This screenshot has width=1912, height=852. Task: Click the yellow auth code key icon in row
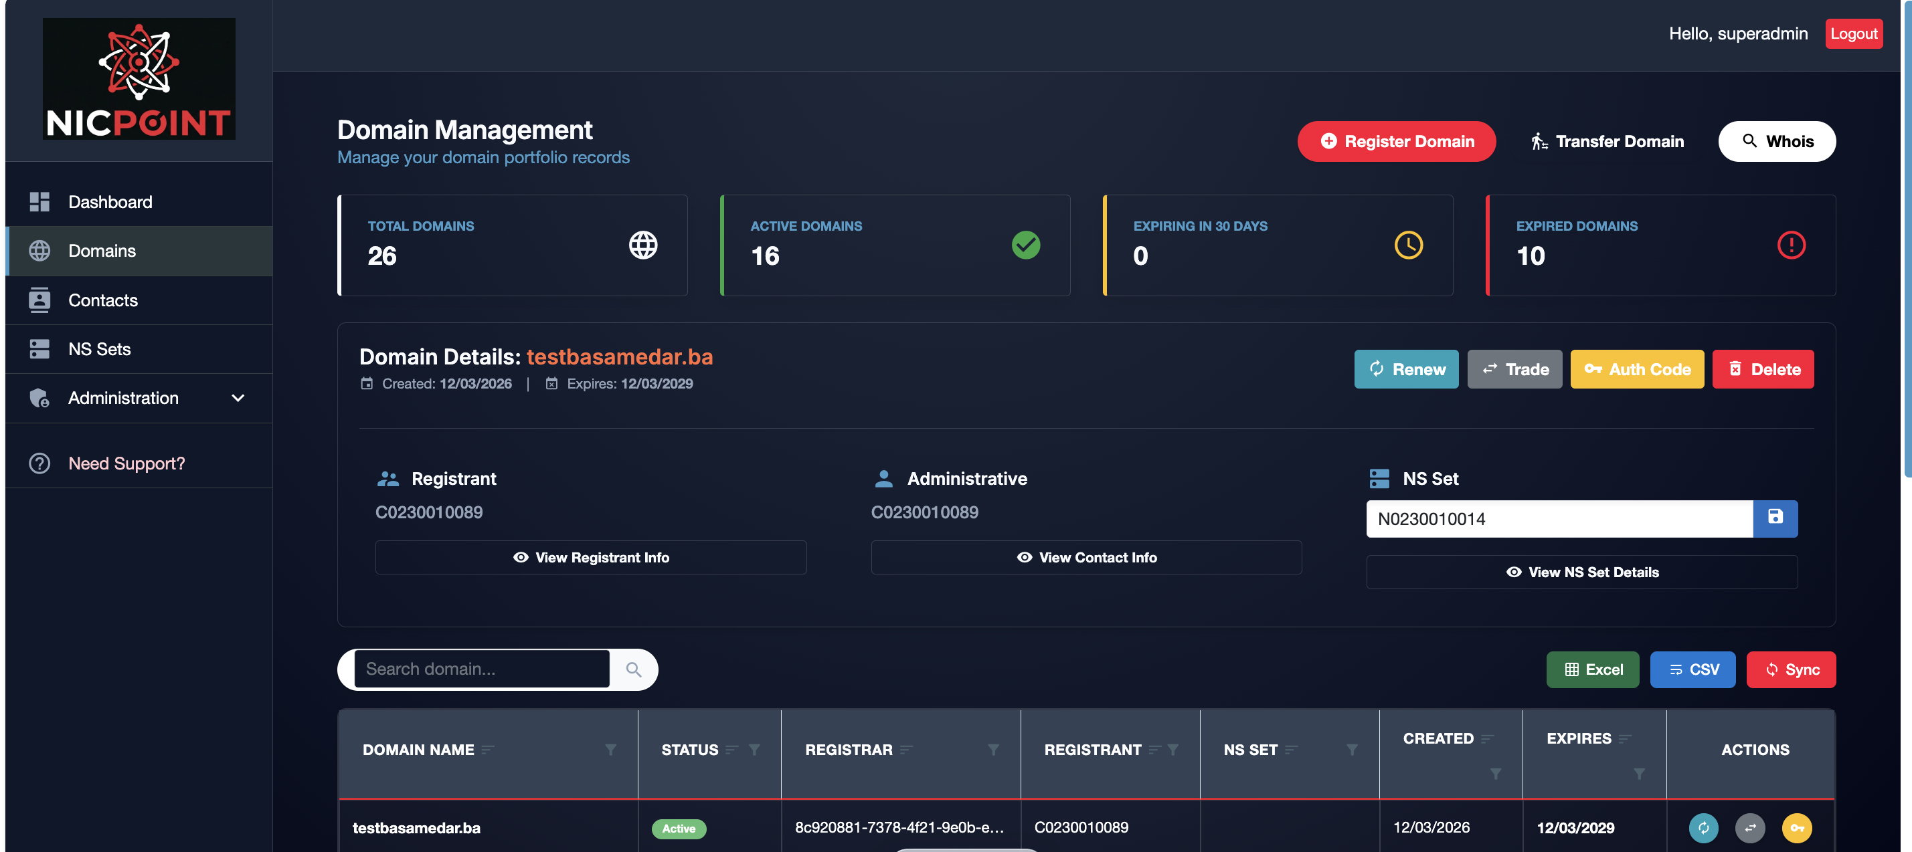[1796, 827]
